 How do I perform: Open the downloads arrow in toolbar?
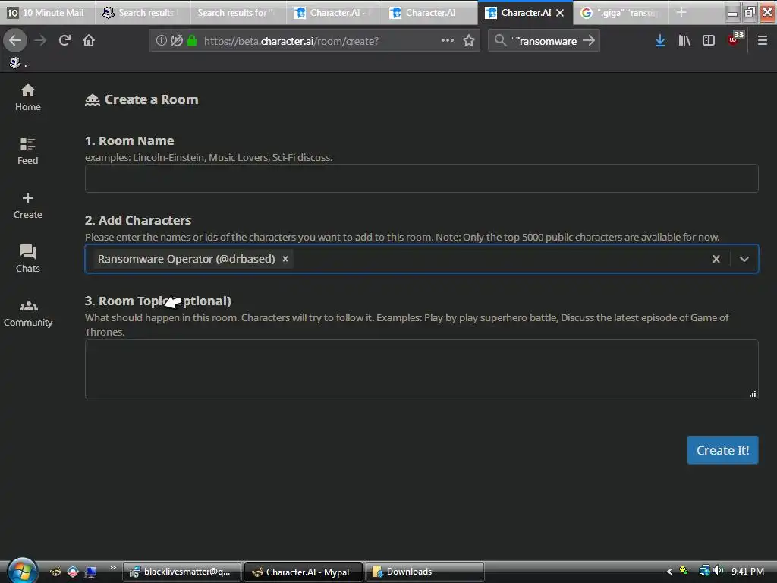[660, 41]
